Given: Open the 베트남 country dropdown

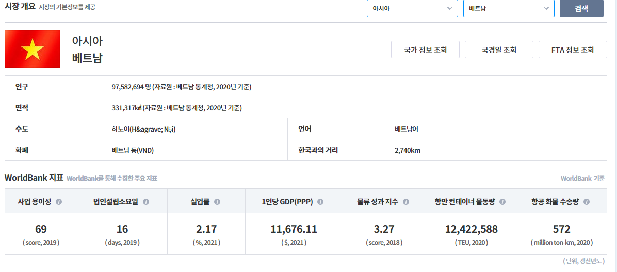Looking at the screenshot, I should (x=509, y=8).
